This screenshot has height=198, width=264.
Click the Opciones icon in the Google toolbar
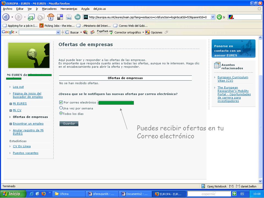pos(147,32)
